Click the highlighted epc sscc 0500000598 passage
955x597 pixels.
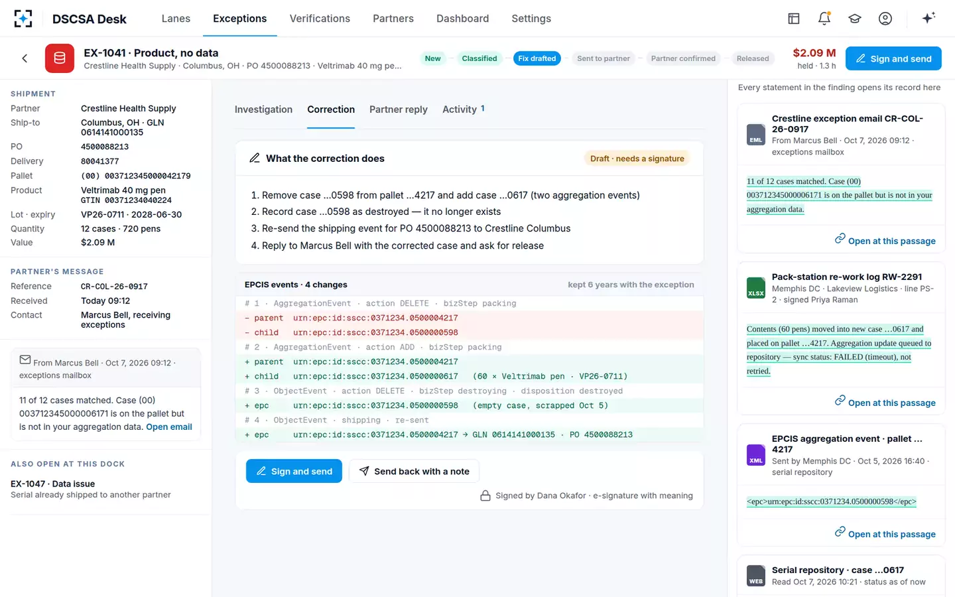[832, 501]
